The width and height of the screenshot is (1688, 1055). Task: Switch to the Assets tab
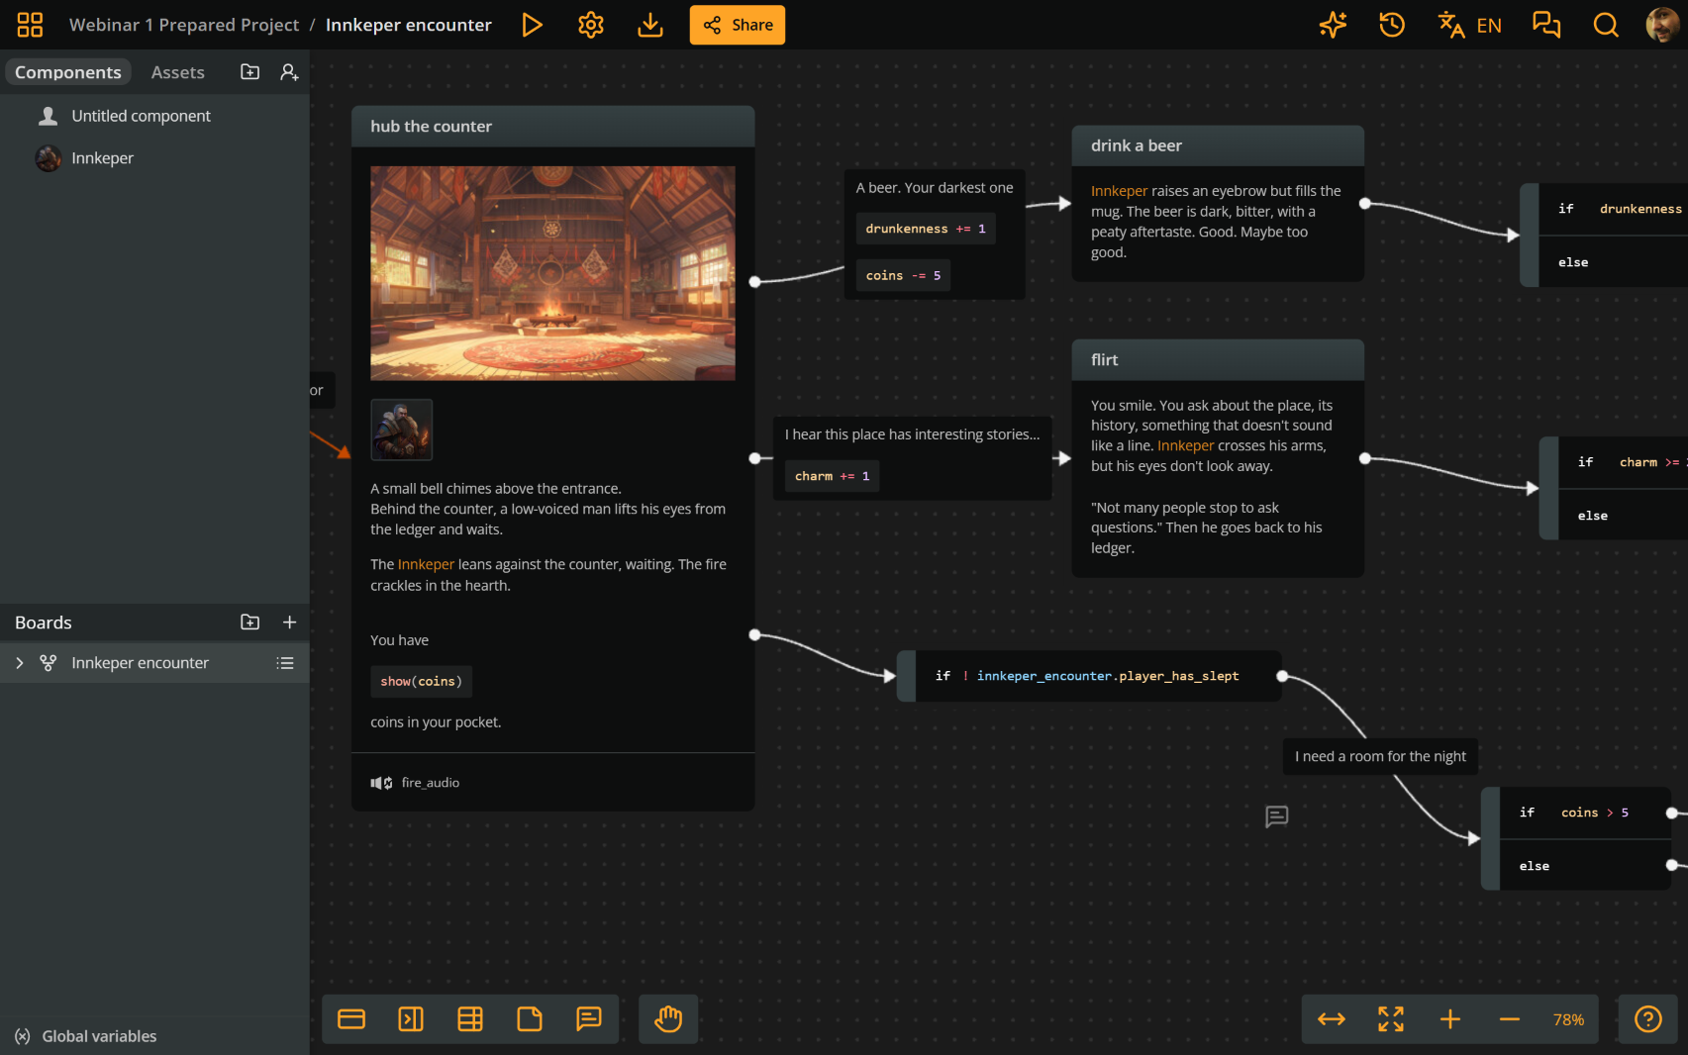[x=178, y=72]
